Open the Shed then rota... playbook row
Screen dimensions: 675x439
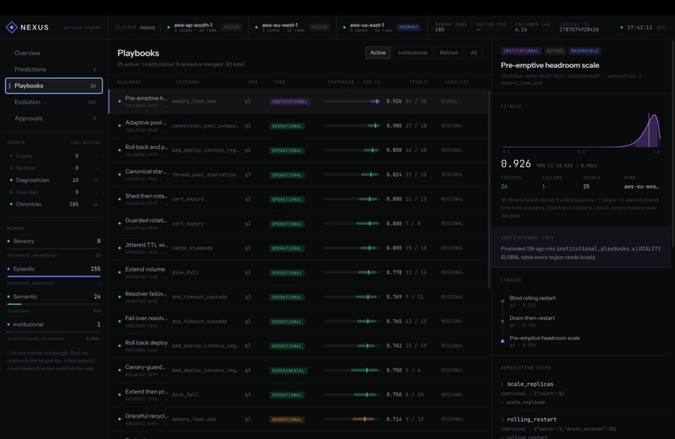click(298, 199)
